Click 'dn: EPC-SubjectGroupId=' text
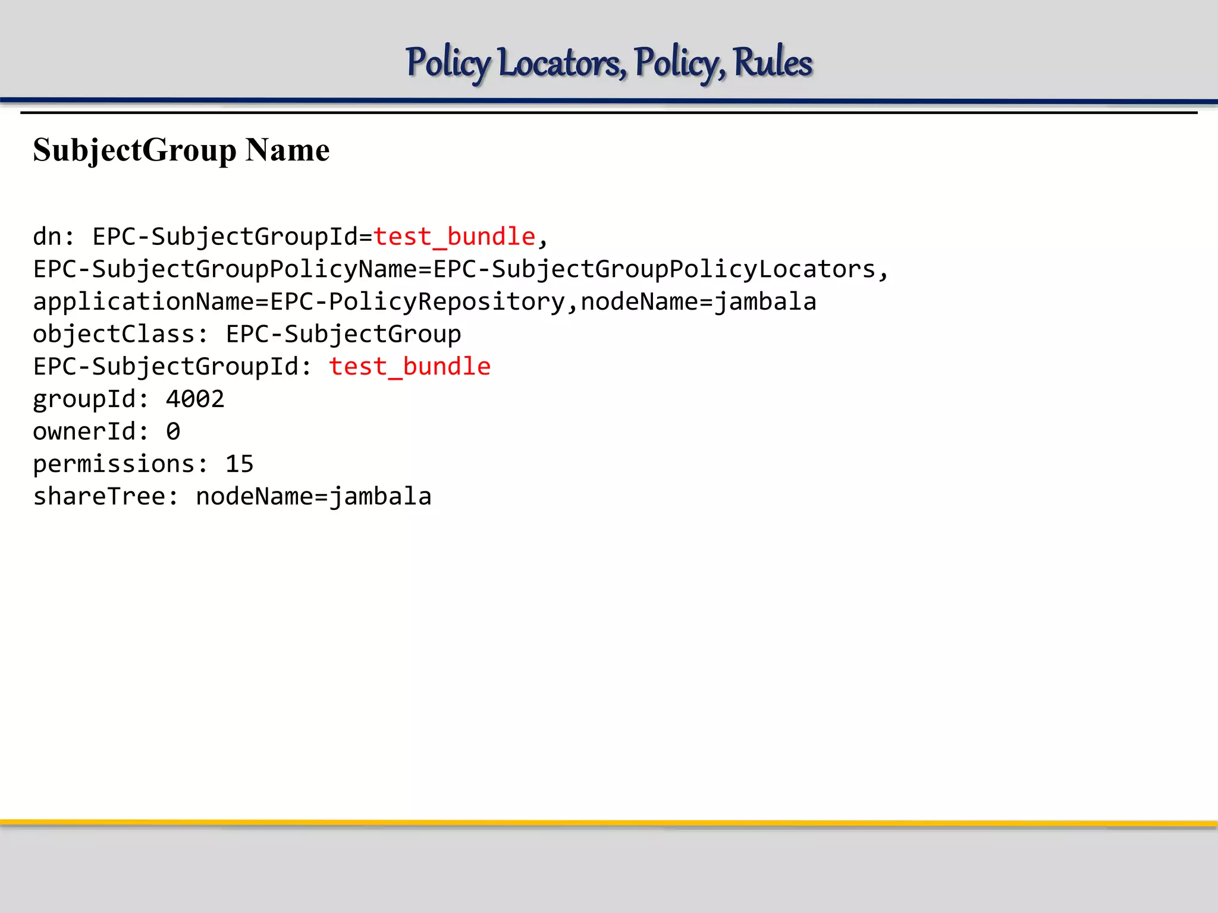The width and height of the screenshot is (1218, 913). 203,237
